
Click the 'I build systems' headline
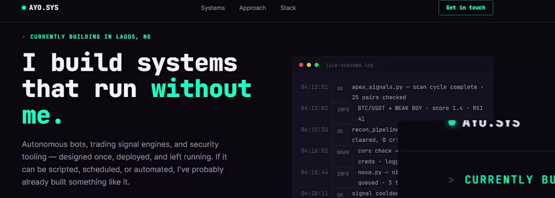tap(130, 63)
